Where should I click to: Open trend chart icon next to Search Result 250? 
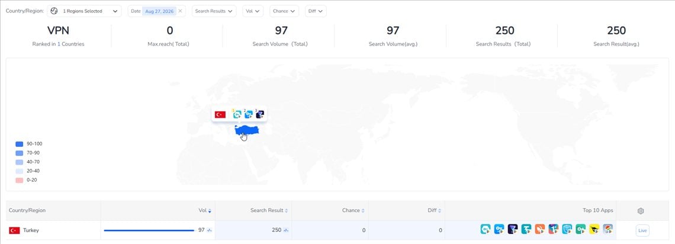click(286, 230)
